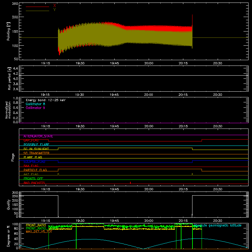The image size is (252, 252).
Task: Click the 3.6 tick on Roll period axis
Action: click(15, 89)
